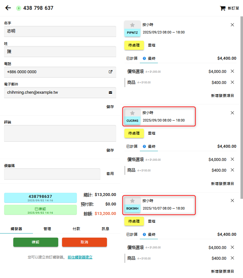Viewport: 243px width, 278px height.
Task: Click the star icon on CUCR4S booking
Action: click(x=132, y=113)
